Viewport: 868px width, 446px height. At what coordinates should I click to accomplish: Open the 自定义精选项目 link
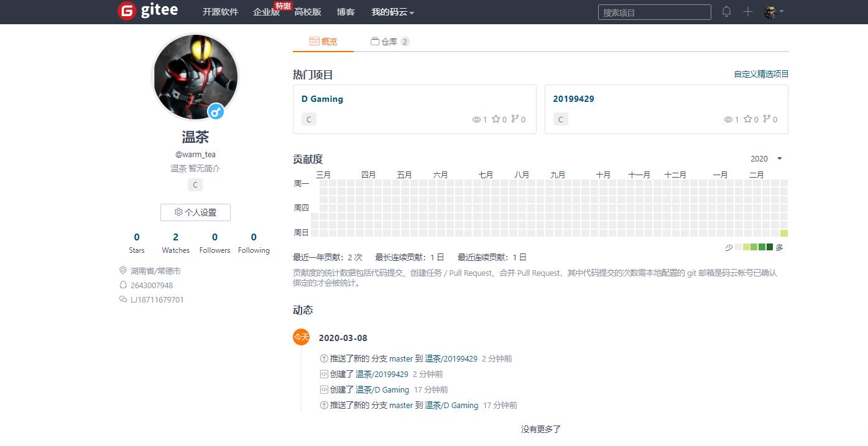[761, 74]
